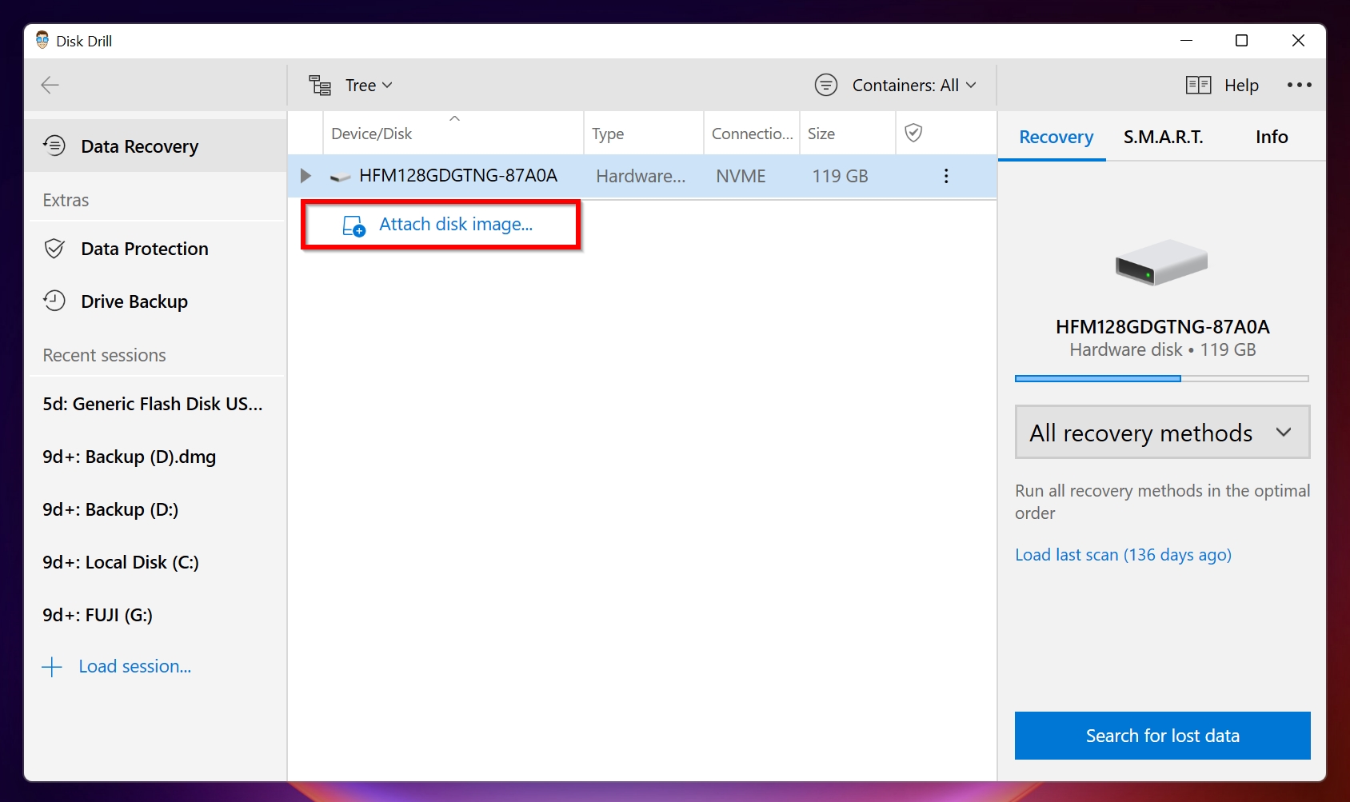
Task: Open the Containers: All dropdown
Action: point(914,86)
